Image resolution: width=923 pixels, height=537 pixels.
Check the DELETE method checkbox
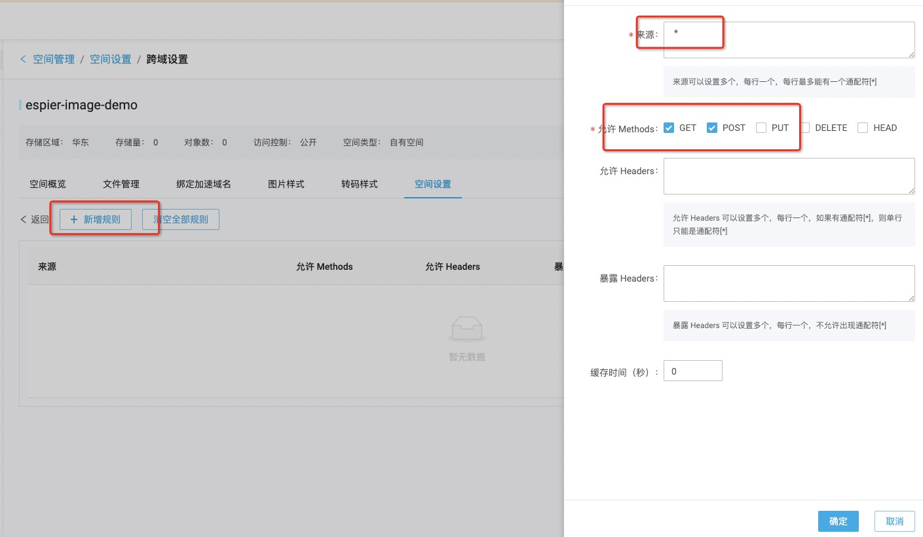tap(804, 128)
